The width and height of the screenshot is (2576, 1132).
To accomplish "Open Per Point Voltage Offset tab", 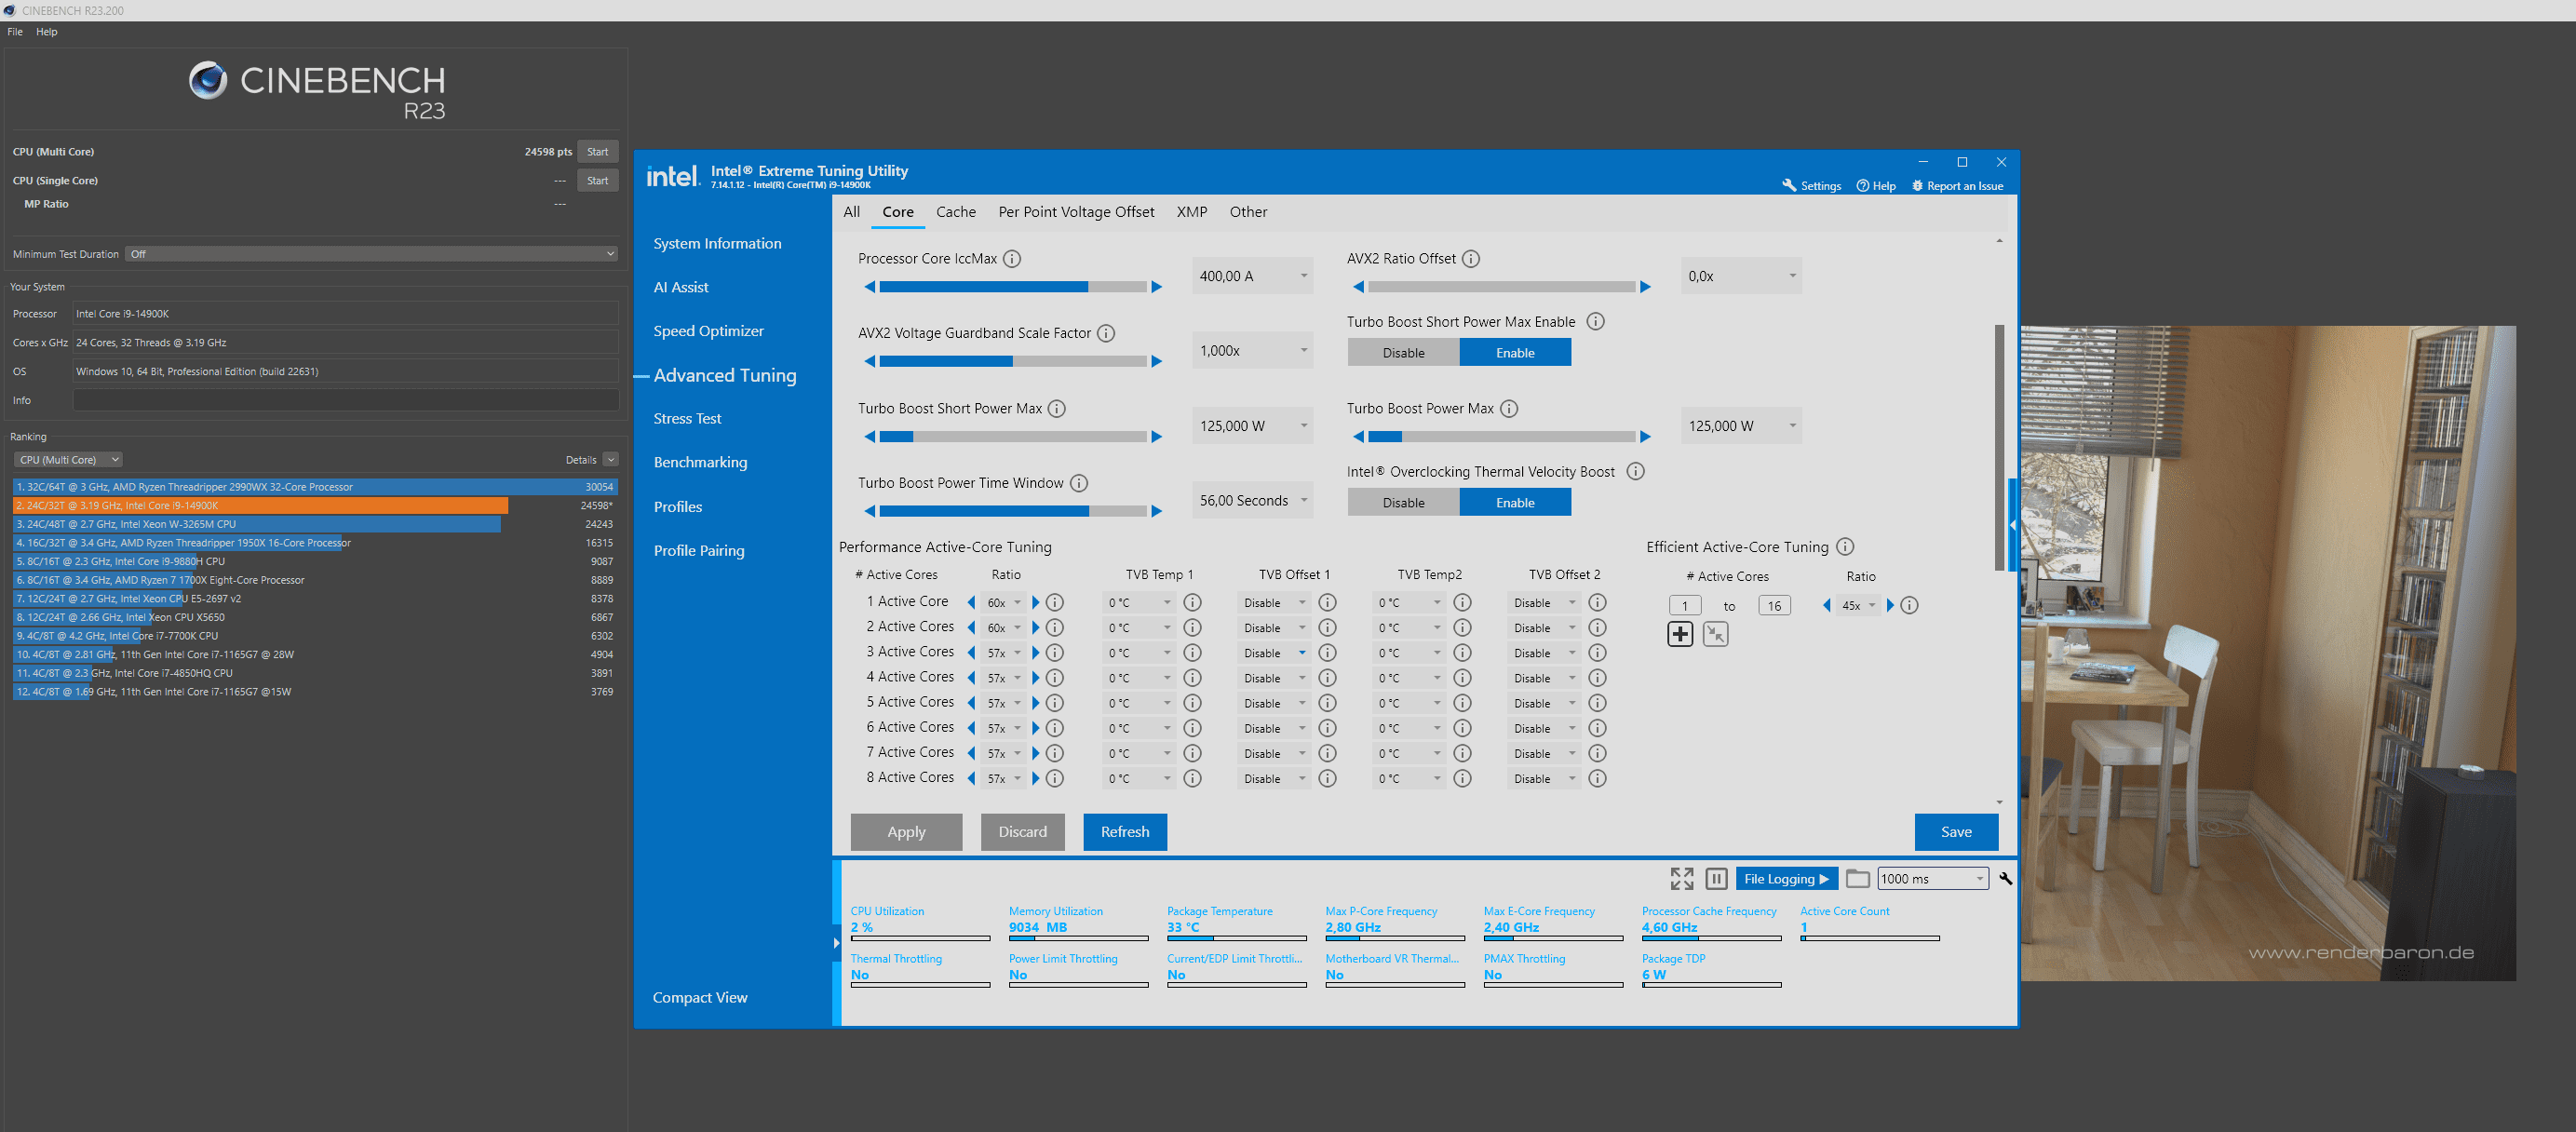I will click(1076, 212).
